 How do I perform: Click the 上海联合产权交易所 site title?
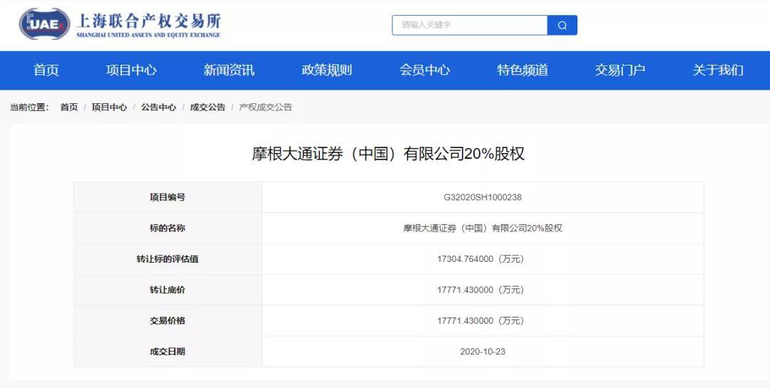click(148, 21)
